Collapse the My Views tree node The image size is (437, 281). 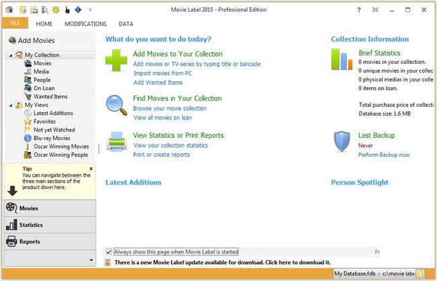tap(11, 106)
